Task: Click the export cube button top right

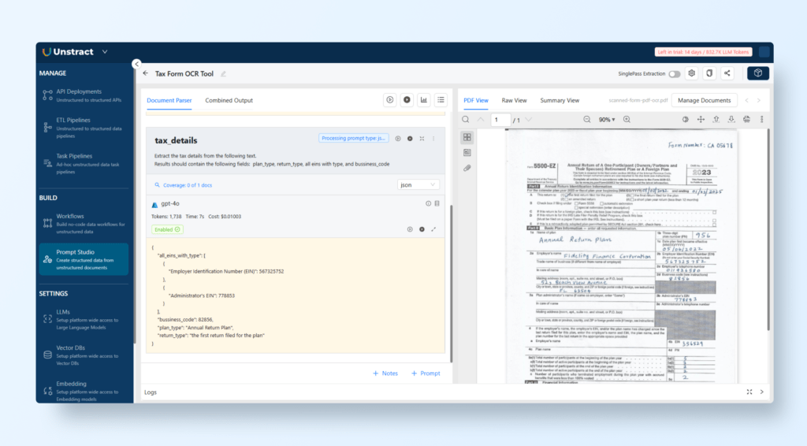Action: (x=757, y=73)
